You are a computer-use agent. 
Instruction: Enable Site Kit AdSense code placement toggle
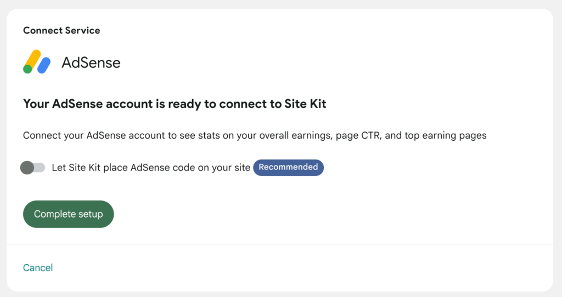(33, 168)
